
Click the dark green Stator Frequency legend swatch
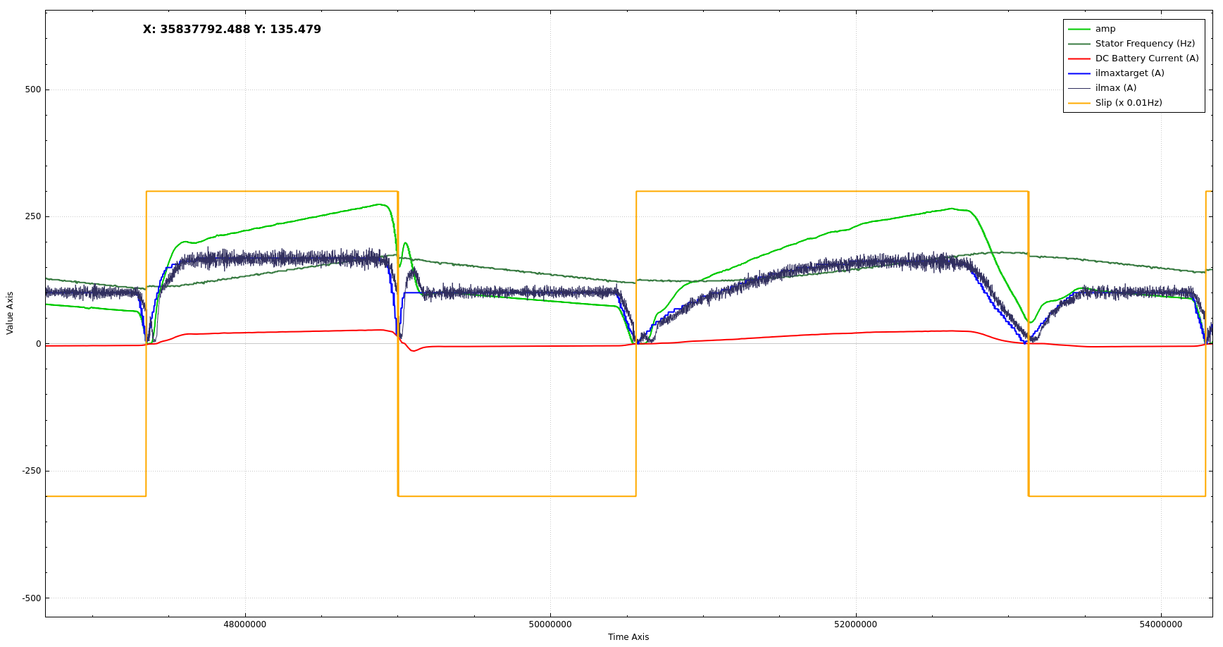click(1079, 44)
